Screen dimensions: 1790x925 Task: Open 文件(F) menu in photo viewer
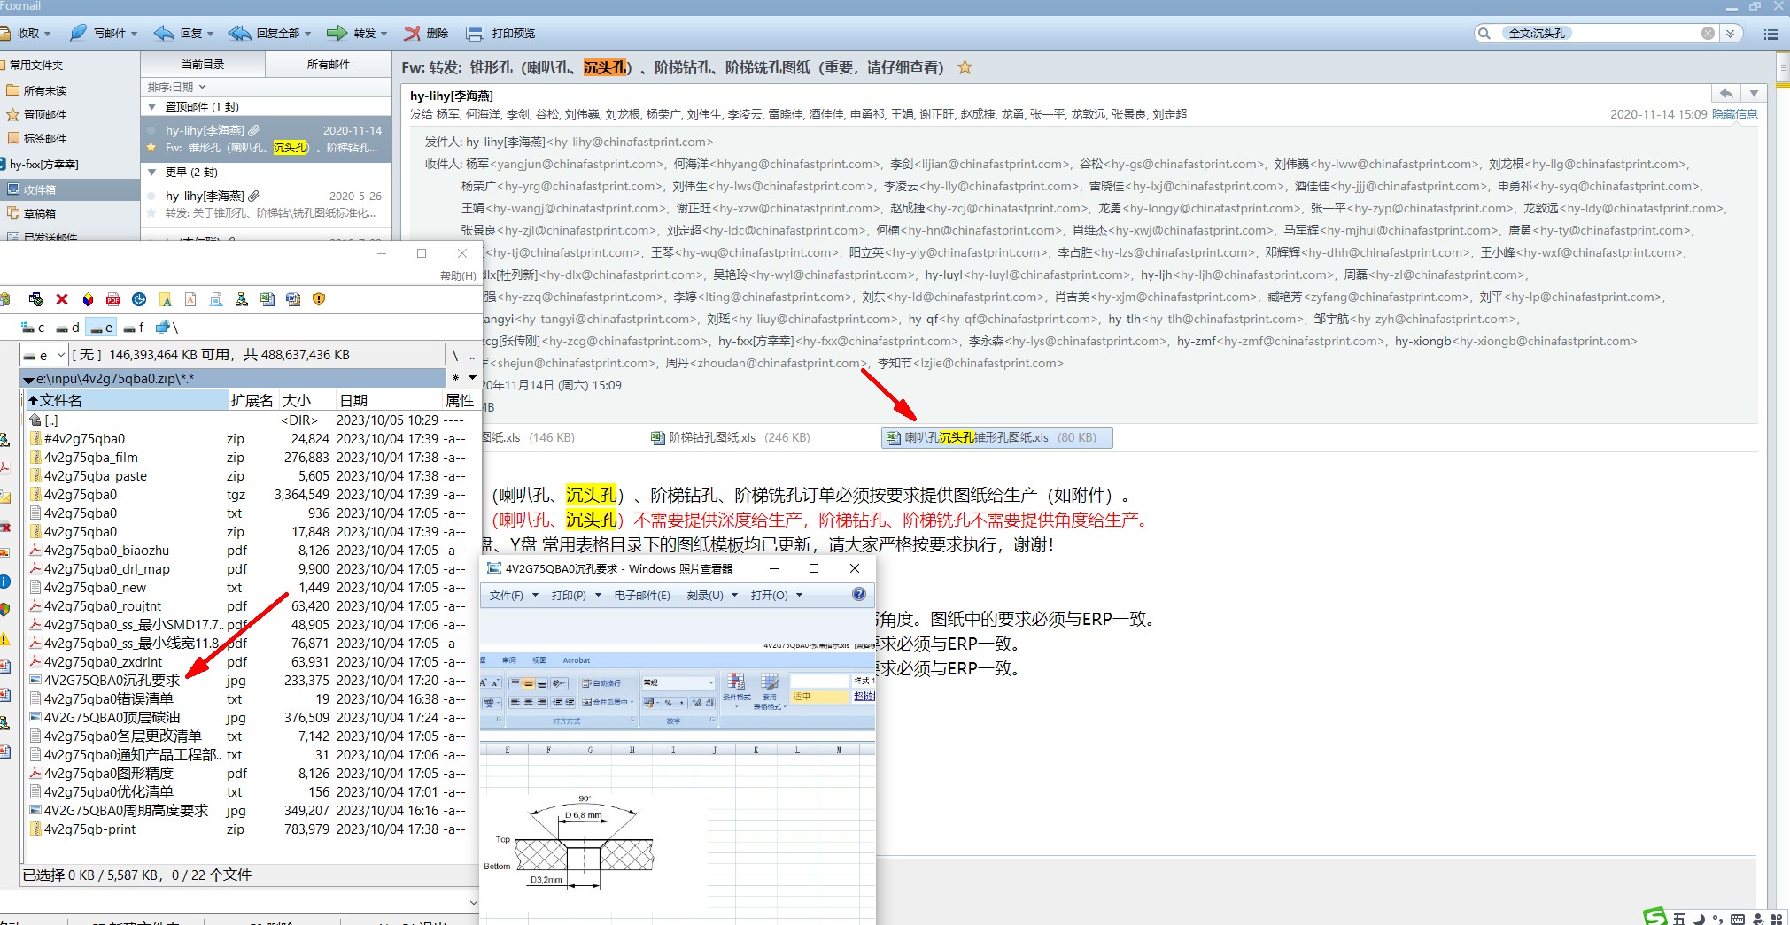tap(514, 595)
